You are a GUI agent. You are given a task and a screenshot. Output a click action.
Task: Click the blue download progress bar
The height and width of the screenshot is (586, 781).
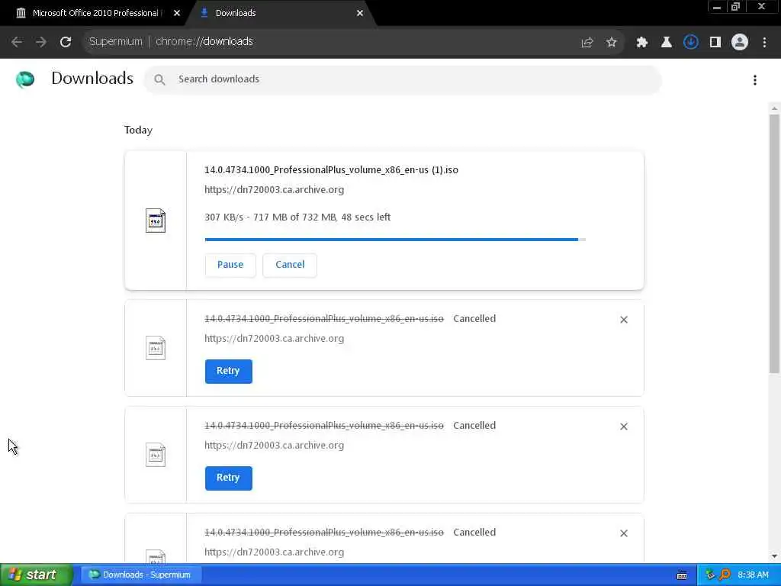(395, 240)
